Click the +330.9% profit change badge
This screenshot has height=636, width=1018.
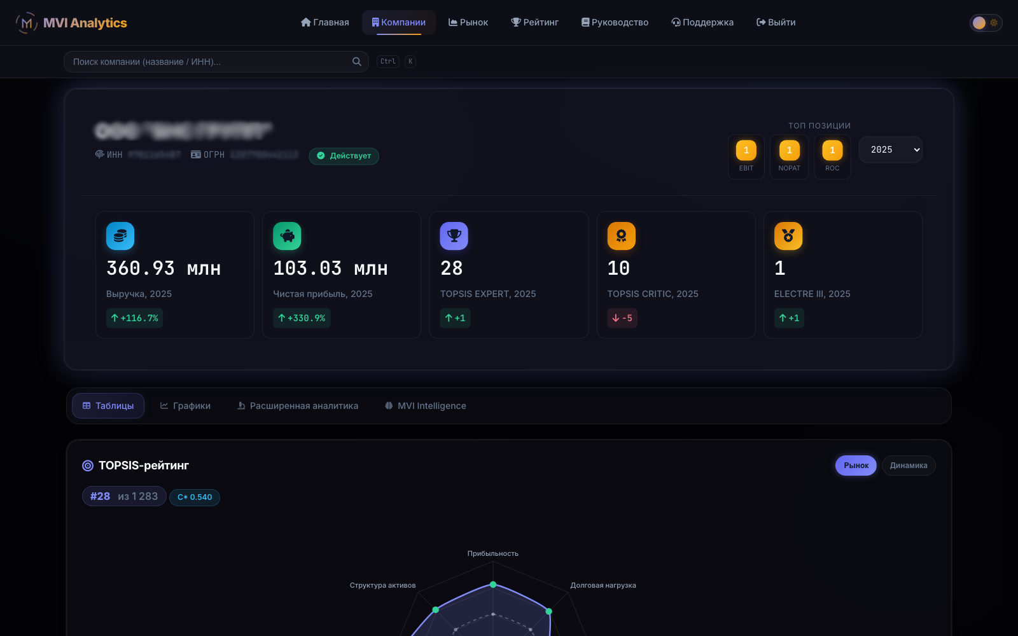click(x=302, y=318)
